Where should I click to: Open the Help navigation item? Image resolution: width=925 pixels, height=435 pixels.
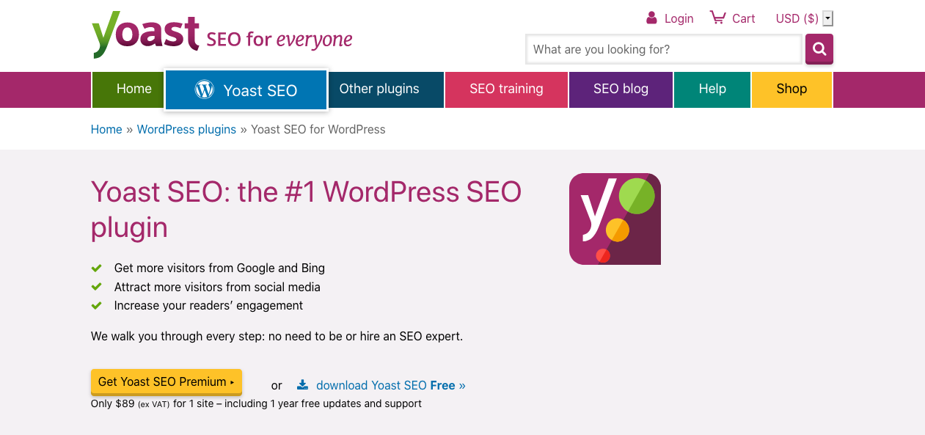point(712,89)
